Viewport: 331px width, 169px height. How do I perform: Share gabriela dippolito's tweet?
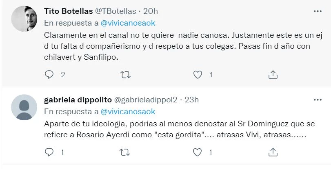tap(273, 152)
